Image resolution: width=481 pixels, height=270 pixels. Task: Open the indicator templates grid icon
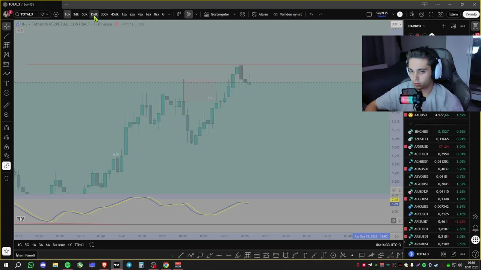tap(242, 14)
